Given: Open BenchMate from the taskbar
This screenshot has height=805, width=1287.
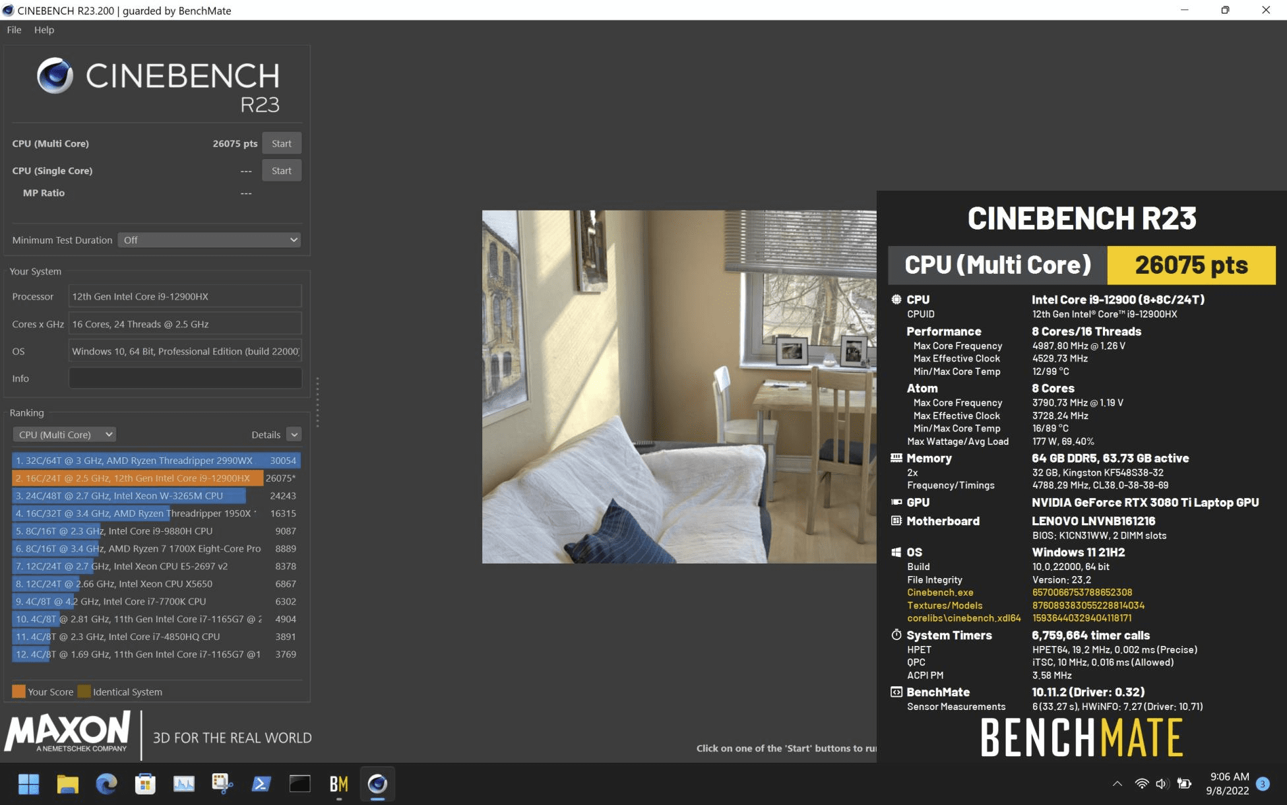Looking at the screenshot, I should click(x=338, y=784).
